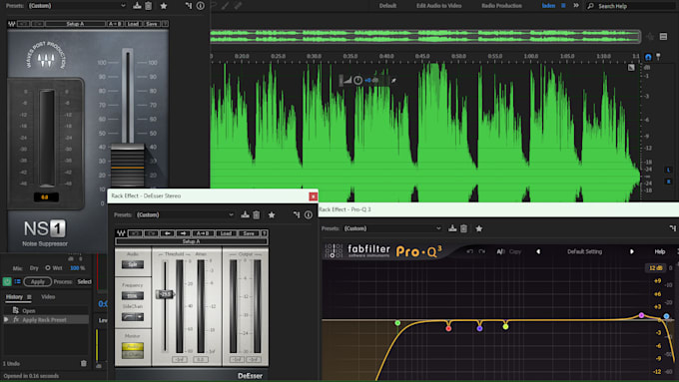Open NS1 channel routing map icon
Screen dimensions: 679x382
pos(189,6)
